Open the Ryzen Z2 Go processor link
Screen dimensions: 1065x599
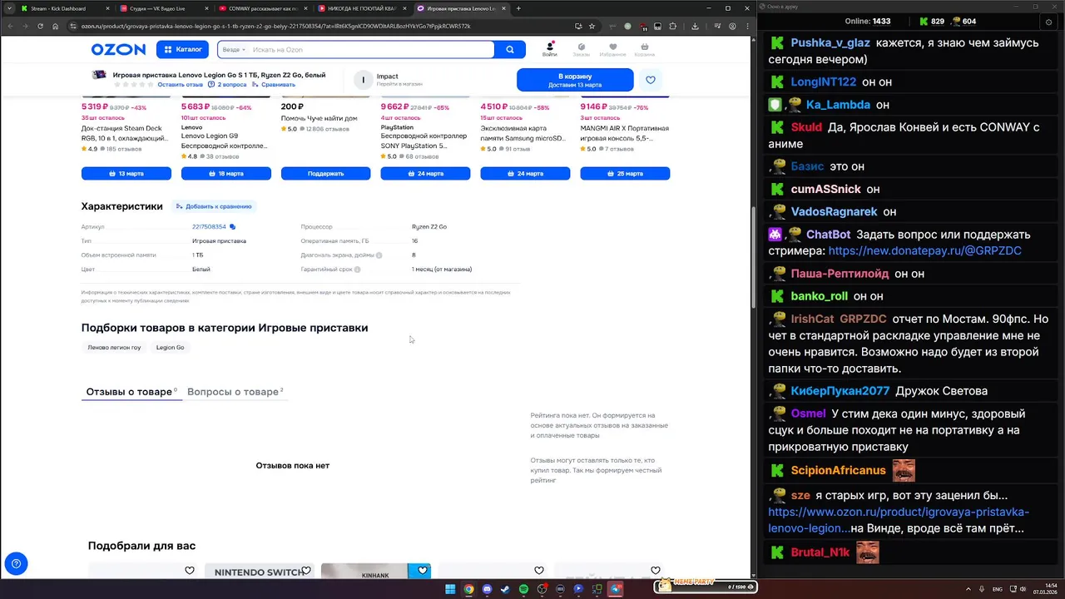[x=429, y=227]
